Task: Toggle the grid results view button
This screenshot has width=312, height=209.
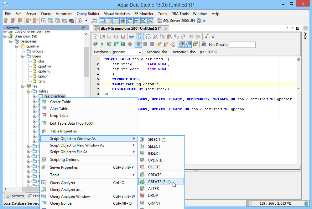Action: click(x=181, y=44)
